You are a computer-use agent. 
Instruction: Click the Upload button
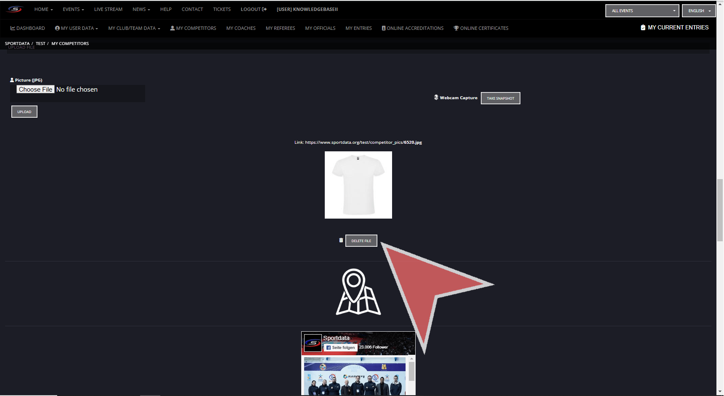(24, 112)
